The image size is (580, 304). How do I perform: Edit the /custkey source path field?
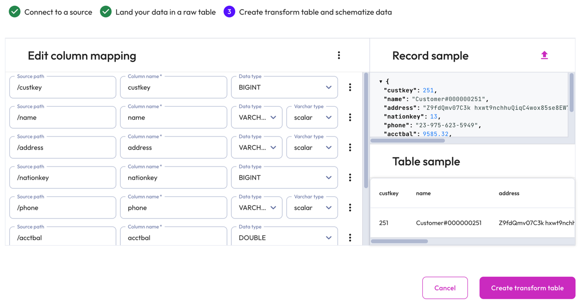coord(63,87)
